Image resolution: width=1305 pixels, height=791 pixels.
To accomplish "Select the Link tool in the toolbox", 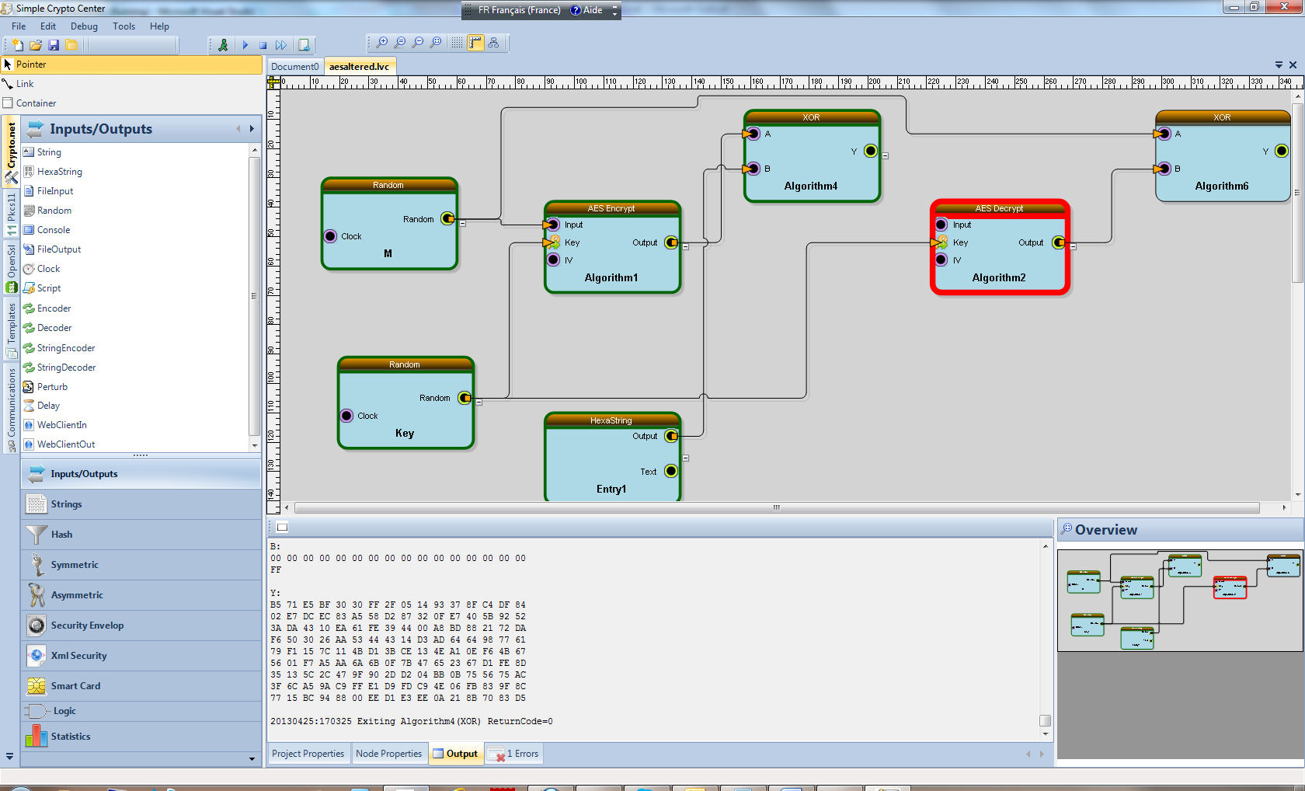I will click(25, 84).
